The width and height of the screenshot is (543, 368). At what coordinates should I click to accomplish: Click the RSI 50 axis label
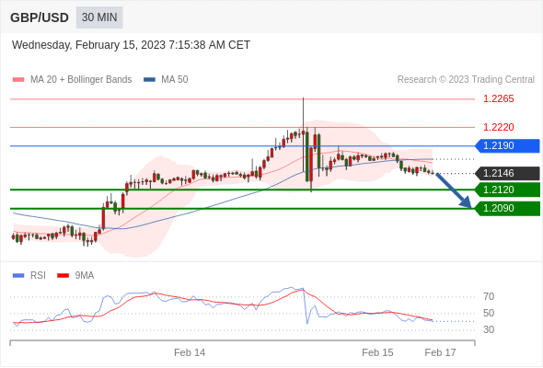click(489, 314)
